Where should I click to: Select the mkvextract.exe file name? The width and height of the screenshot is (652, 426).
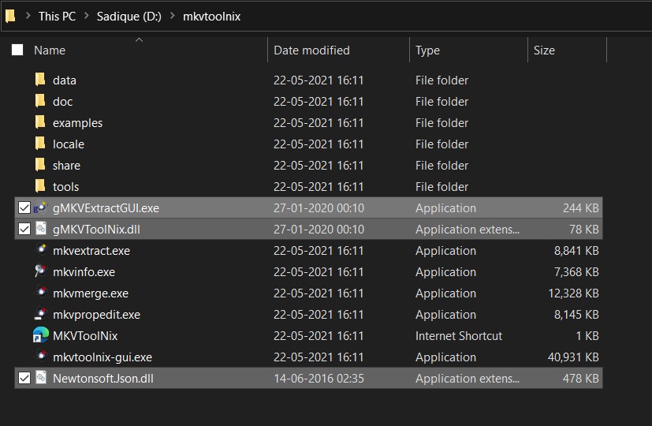pyautogui.click(x=91, y=251)
